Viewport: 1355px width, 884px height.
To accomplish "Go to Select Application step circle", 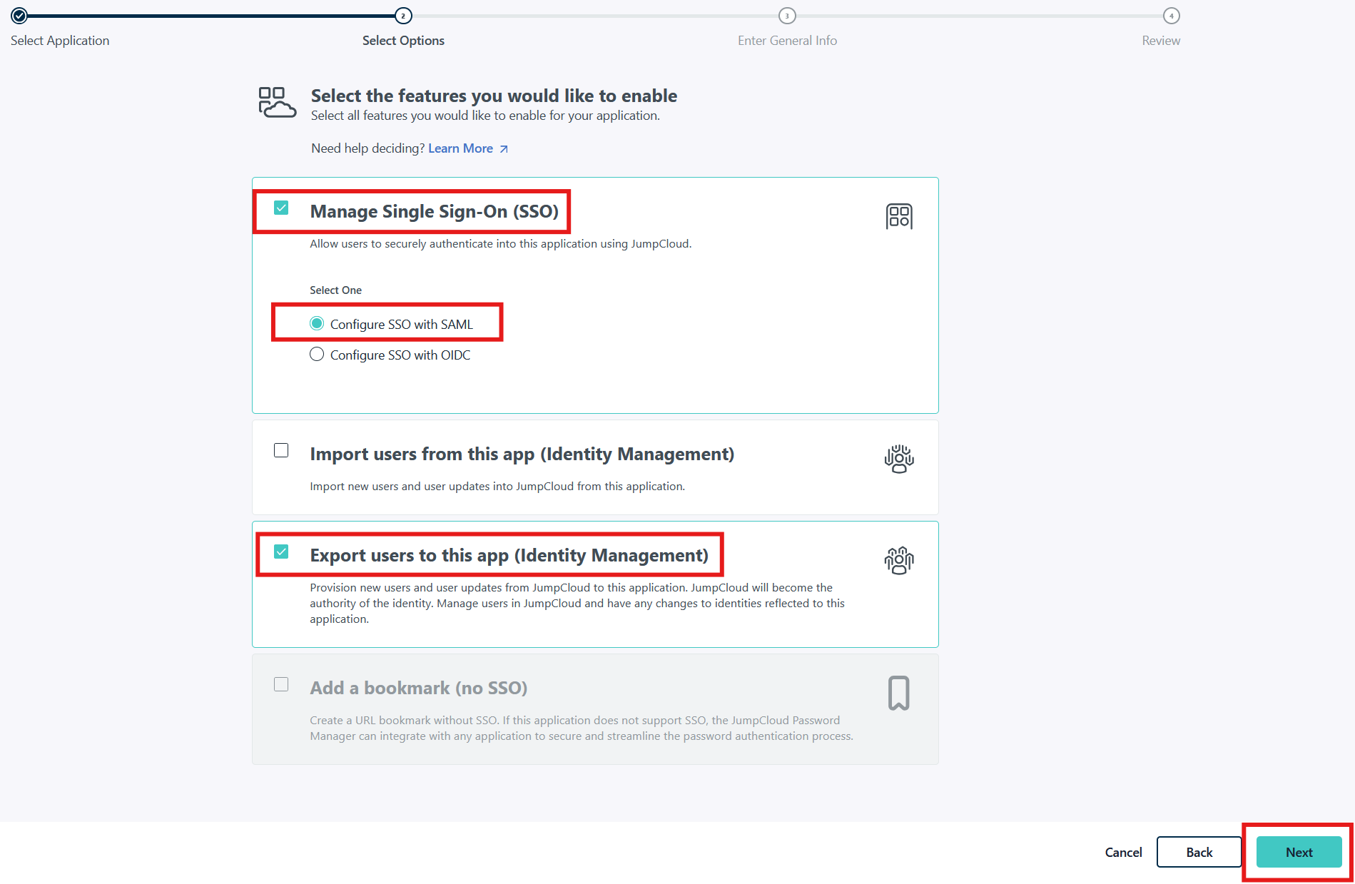I will (x=19, y=16).
